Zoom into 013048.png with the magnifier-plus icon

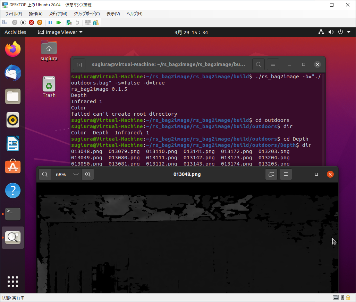(x=87, y=174)
